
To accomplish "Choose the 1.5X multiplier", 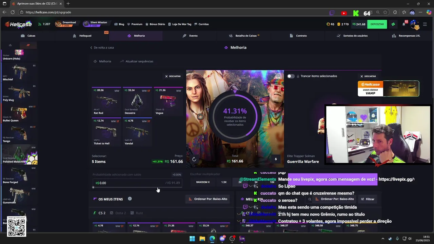I will [x=224, y=182].
